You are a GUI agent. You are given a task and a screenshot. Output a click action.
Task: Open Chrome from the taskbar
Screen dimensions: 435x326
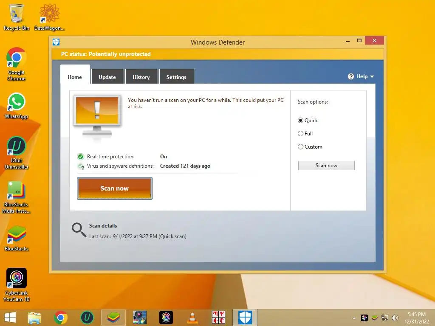[x=61, y=318]
